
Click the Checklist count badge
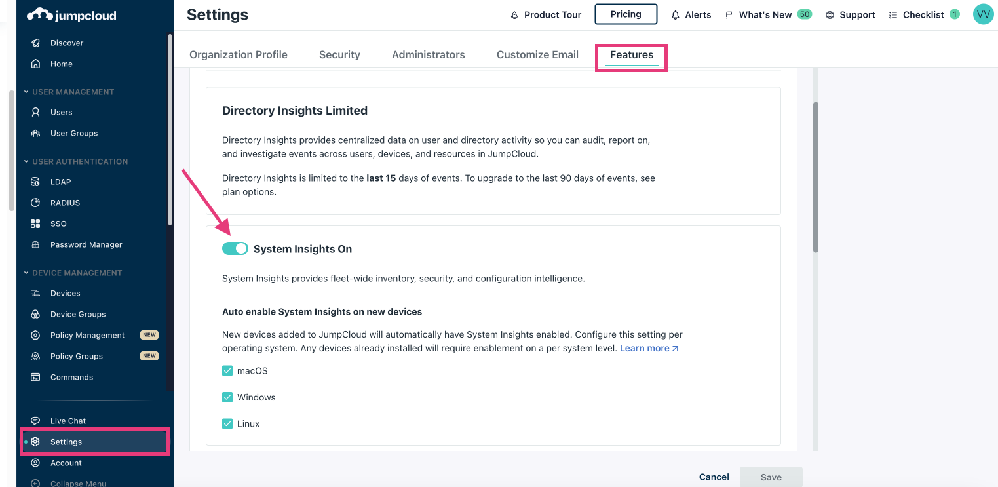pyautogui.click(x=955, y=14)
